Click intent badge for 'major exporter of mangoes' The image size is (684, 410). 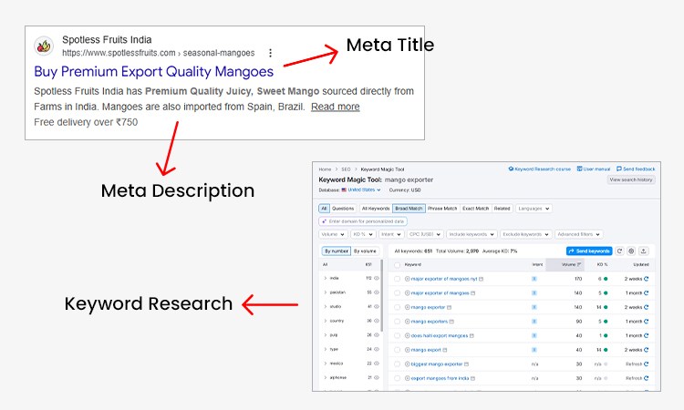534,293
